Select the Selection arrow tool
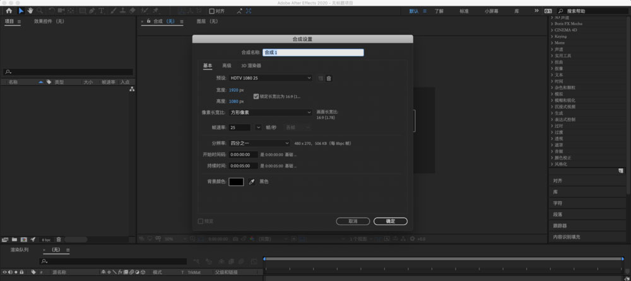Viewport: 631px width, 281px height. pyautogui.click(x=21, y=11)
